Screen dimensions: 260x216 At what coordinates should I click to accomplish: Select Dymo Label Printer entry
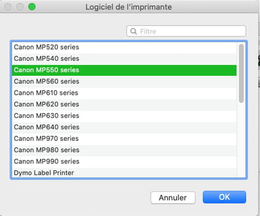tap(124, 173)
